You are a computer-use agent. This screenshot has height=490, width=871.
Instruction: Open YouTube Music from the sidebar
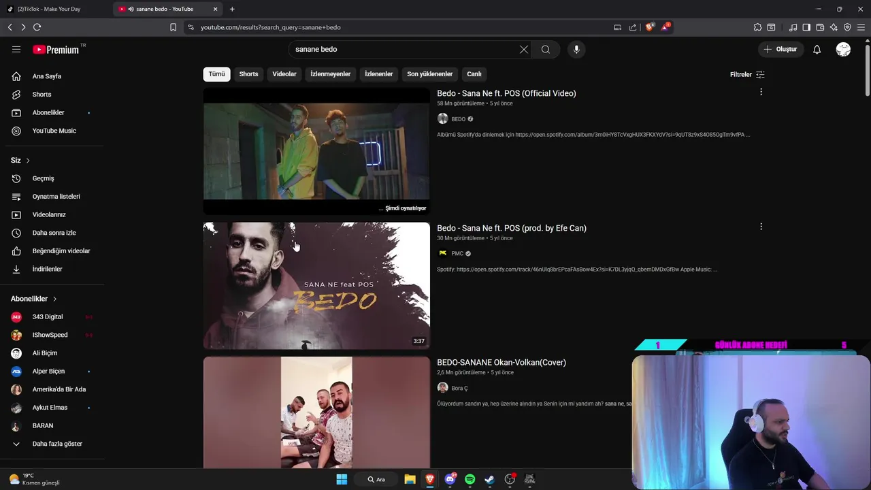(54, 131)
